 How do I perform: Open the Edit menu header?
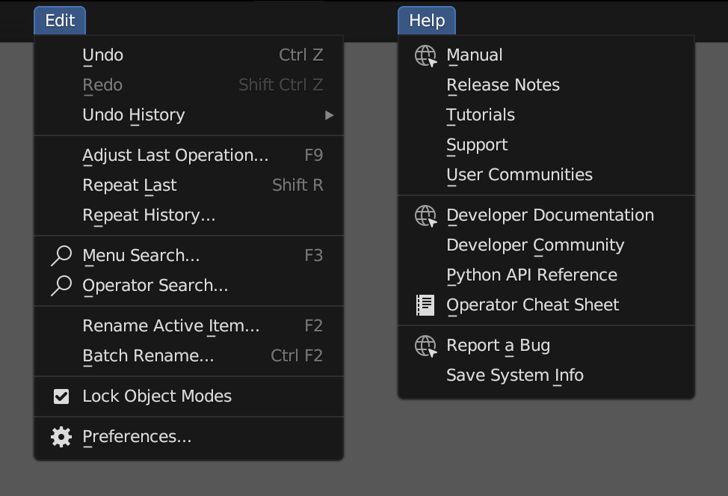pos(60,20)
